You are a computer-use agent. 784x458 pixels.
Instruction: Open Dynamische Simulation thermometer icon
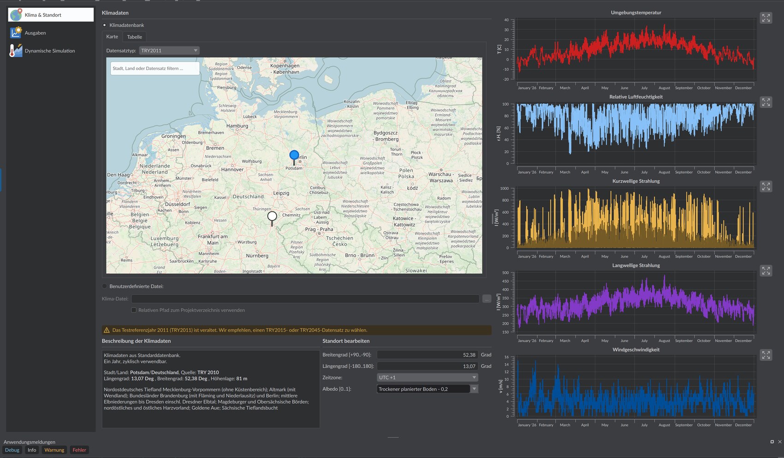(16, 51)
